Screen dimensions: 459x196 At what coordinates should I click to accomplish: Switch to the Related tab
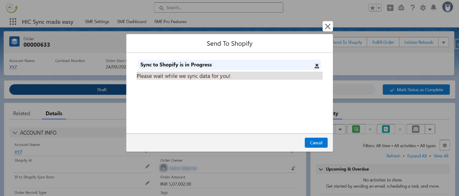(22, 113)
